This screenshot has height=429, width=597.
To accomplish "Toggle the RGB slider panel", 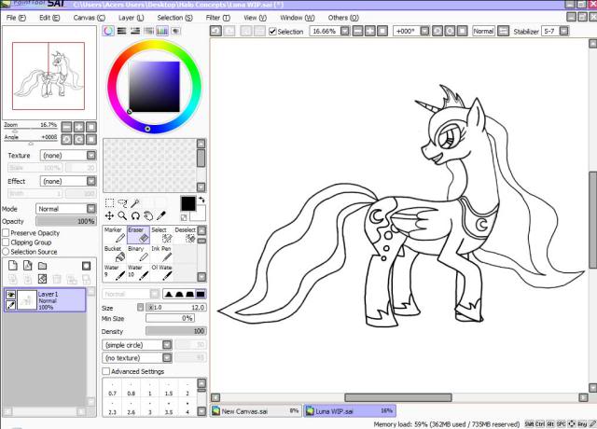I will click(x=122, y=31).
